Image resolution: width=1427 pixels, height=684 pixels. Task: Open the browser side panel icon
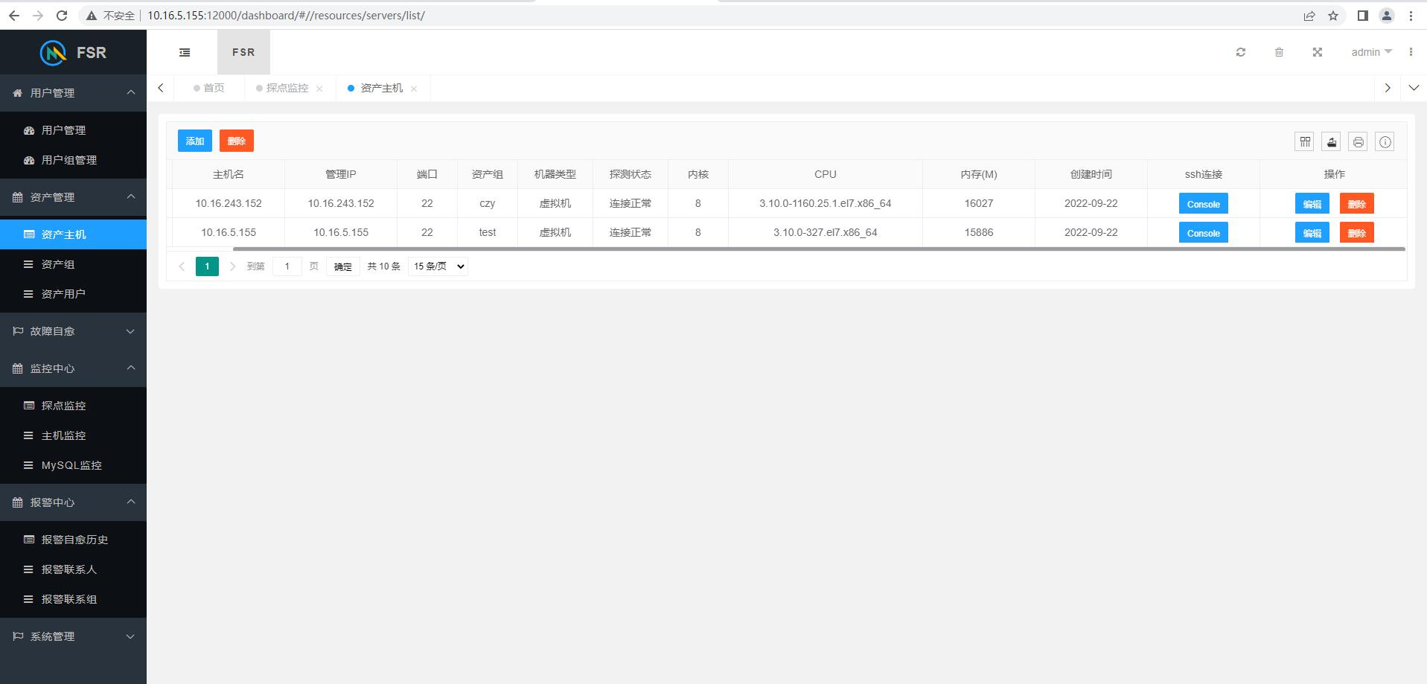pyautogui.click(x=1362, y=15)
